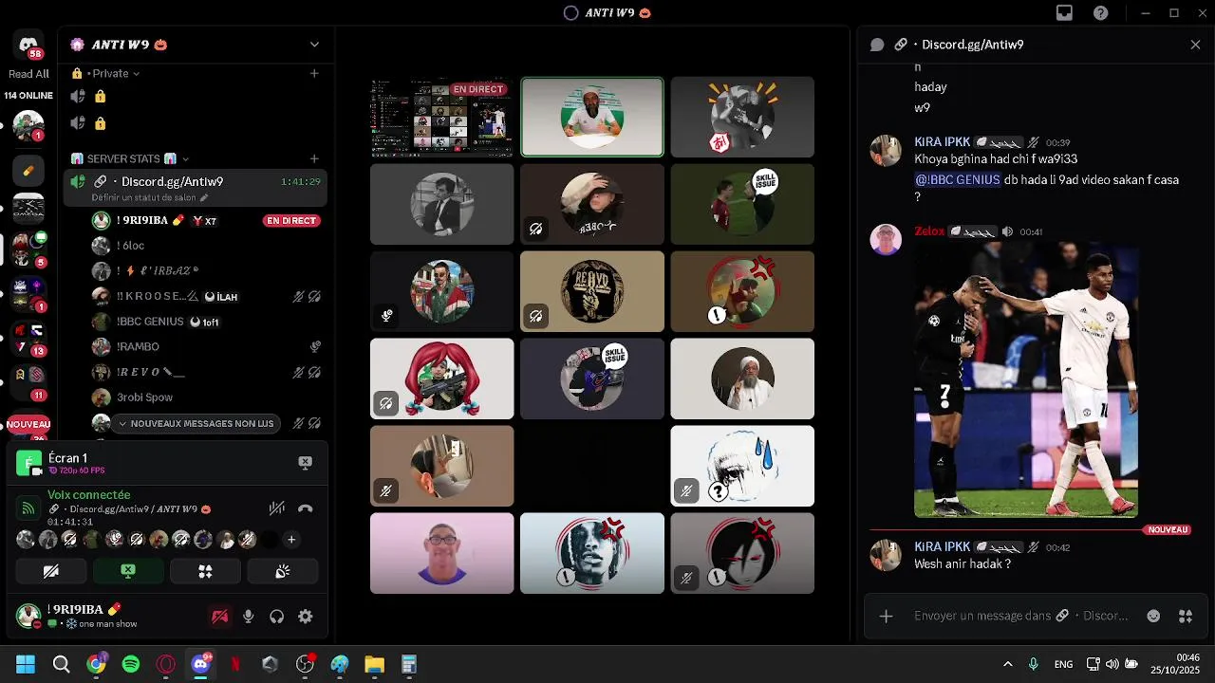
Task: Open the Discord inbox icon
Action: point(1064,13)
